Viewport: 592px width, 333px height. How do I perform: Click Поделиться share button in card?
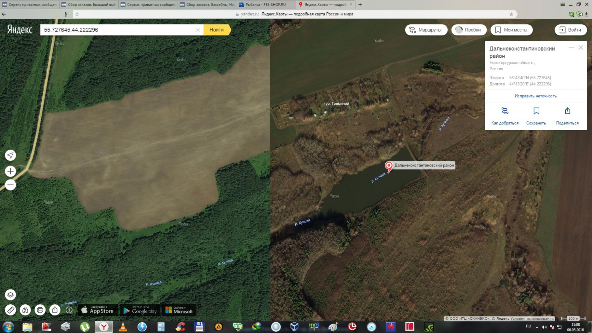click(x=567, y=116)
